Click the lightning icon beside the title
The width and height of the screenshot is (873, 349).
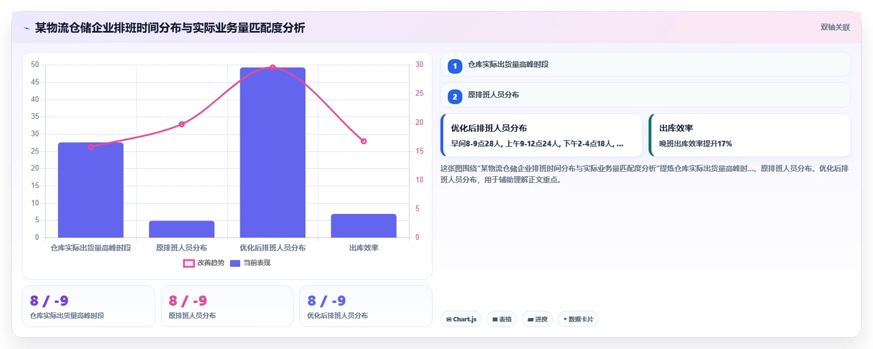[x=26, y=28]
